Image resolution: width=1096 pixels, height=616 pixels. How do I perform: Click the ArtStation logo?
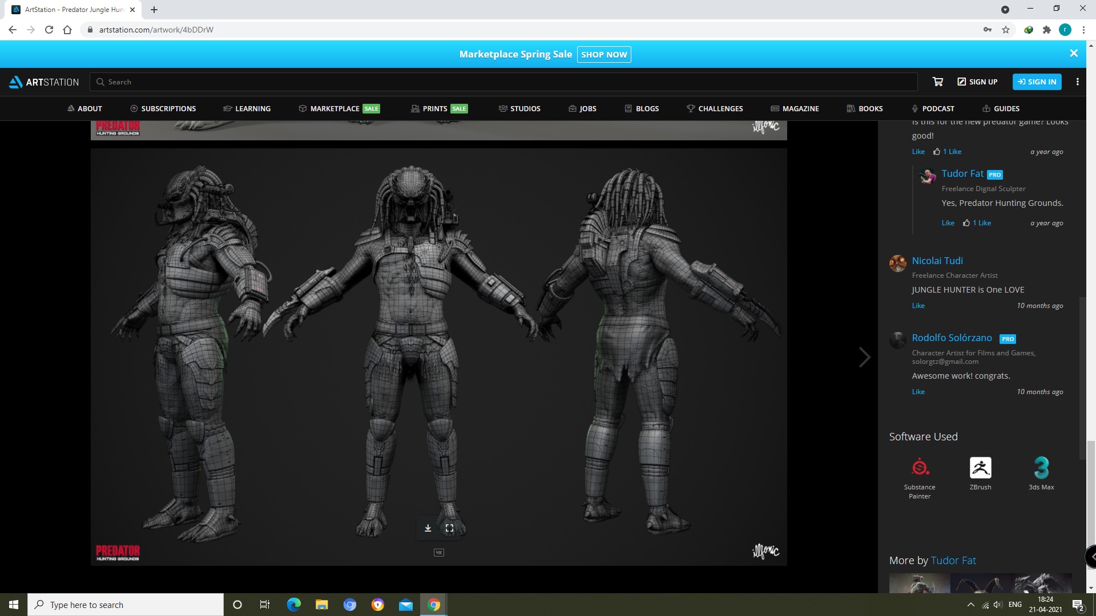click(x=44, y=82)
